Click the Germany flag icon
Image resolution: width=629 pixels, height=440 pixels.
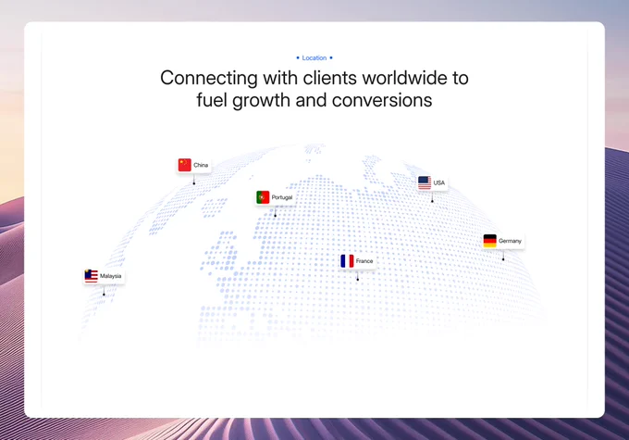point(490,241)
